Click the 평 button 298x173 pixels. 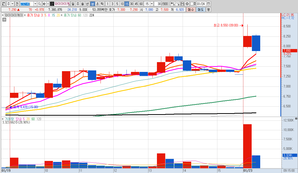click(x=209, y=10)
